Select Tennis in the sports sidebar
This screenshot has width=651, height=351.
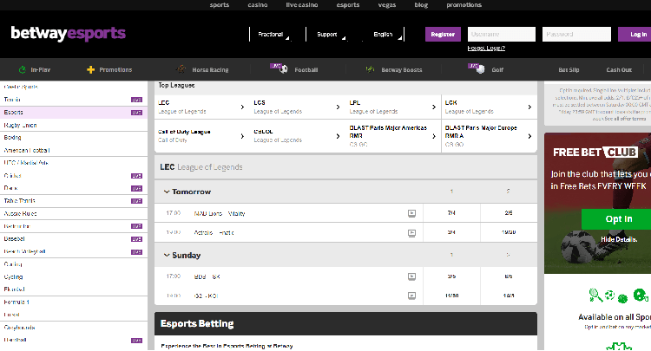pos(13,100)
